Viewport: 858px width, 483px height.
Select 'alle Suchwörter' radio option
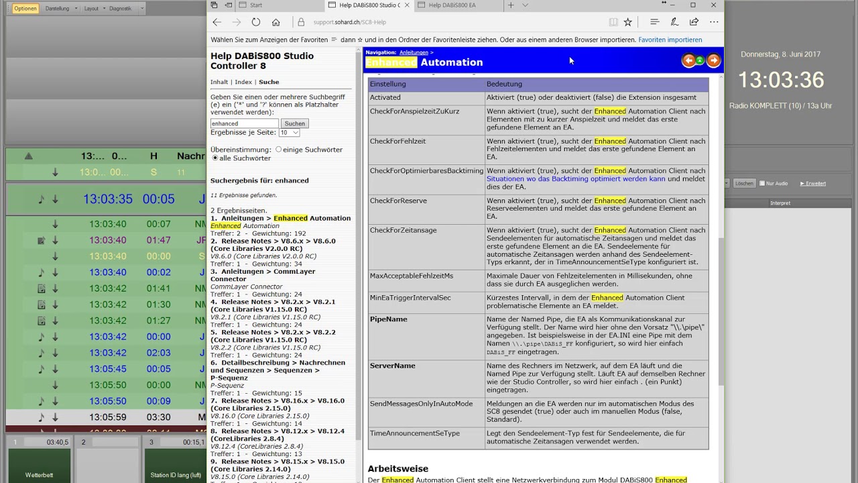coord(214,158)
